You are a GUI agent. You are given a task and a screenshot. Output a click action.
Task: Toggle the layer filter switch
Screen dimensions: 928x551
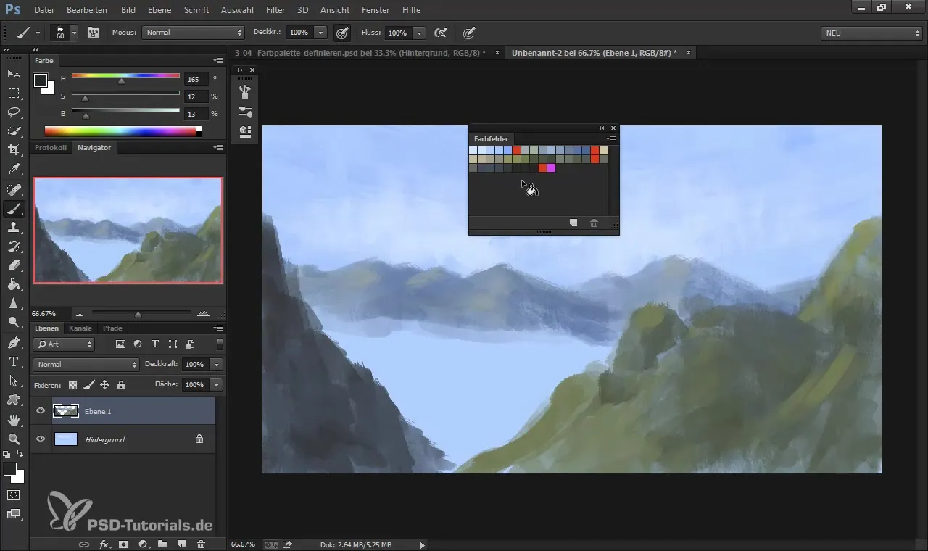[x=220, y=344]
